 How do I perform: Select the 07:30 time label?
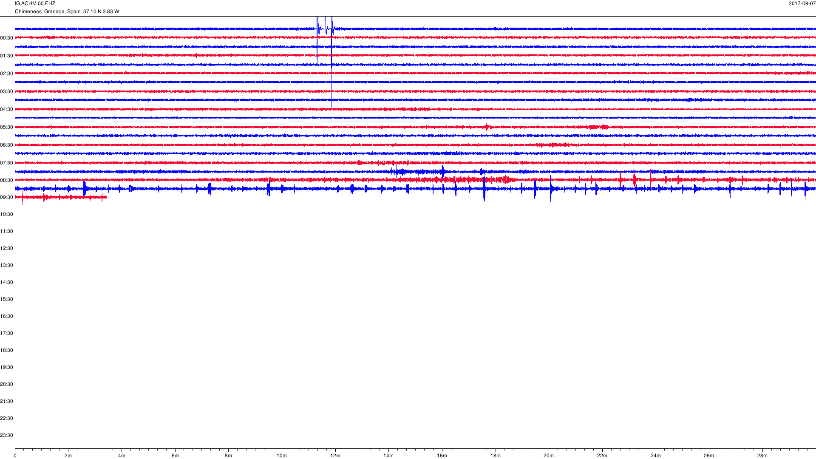click(x=6, y=163)
